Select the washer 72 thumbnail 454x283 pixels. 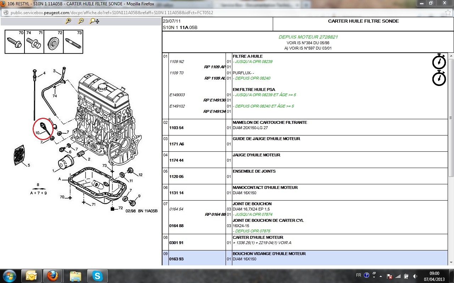(x=54, y=42)
